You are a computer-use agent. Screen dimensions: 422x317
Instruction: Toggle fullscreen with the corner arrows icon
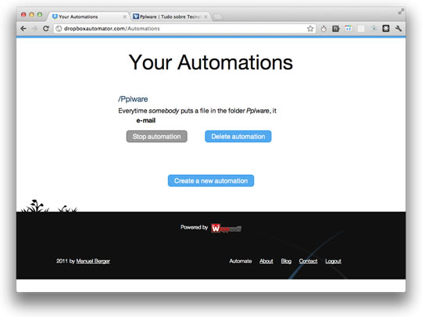point(401,12)
